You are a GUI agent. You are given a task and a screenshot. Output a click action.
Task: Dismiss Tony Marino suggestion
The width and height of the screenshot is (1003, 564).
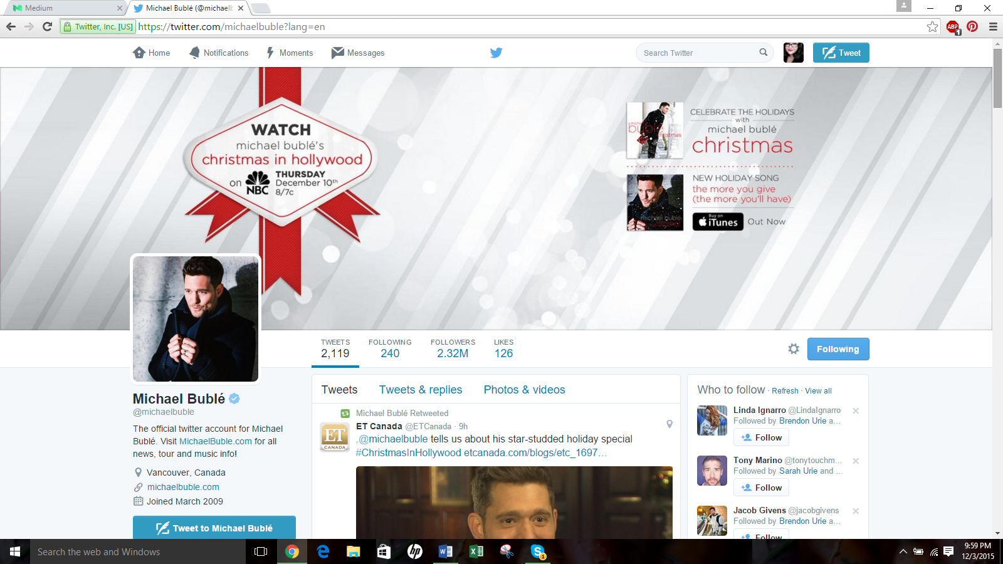[x=856, y=461]
